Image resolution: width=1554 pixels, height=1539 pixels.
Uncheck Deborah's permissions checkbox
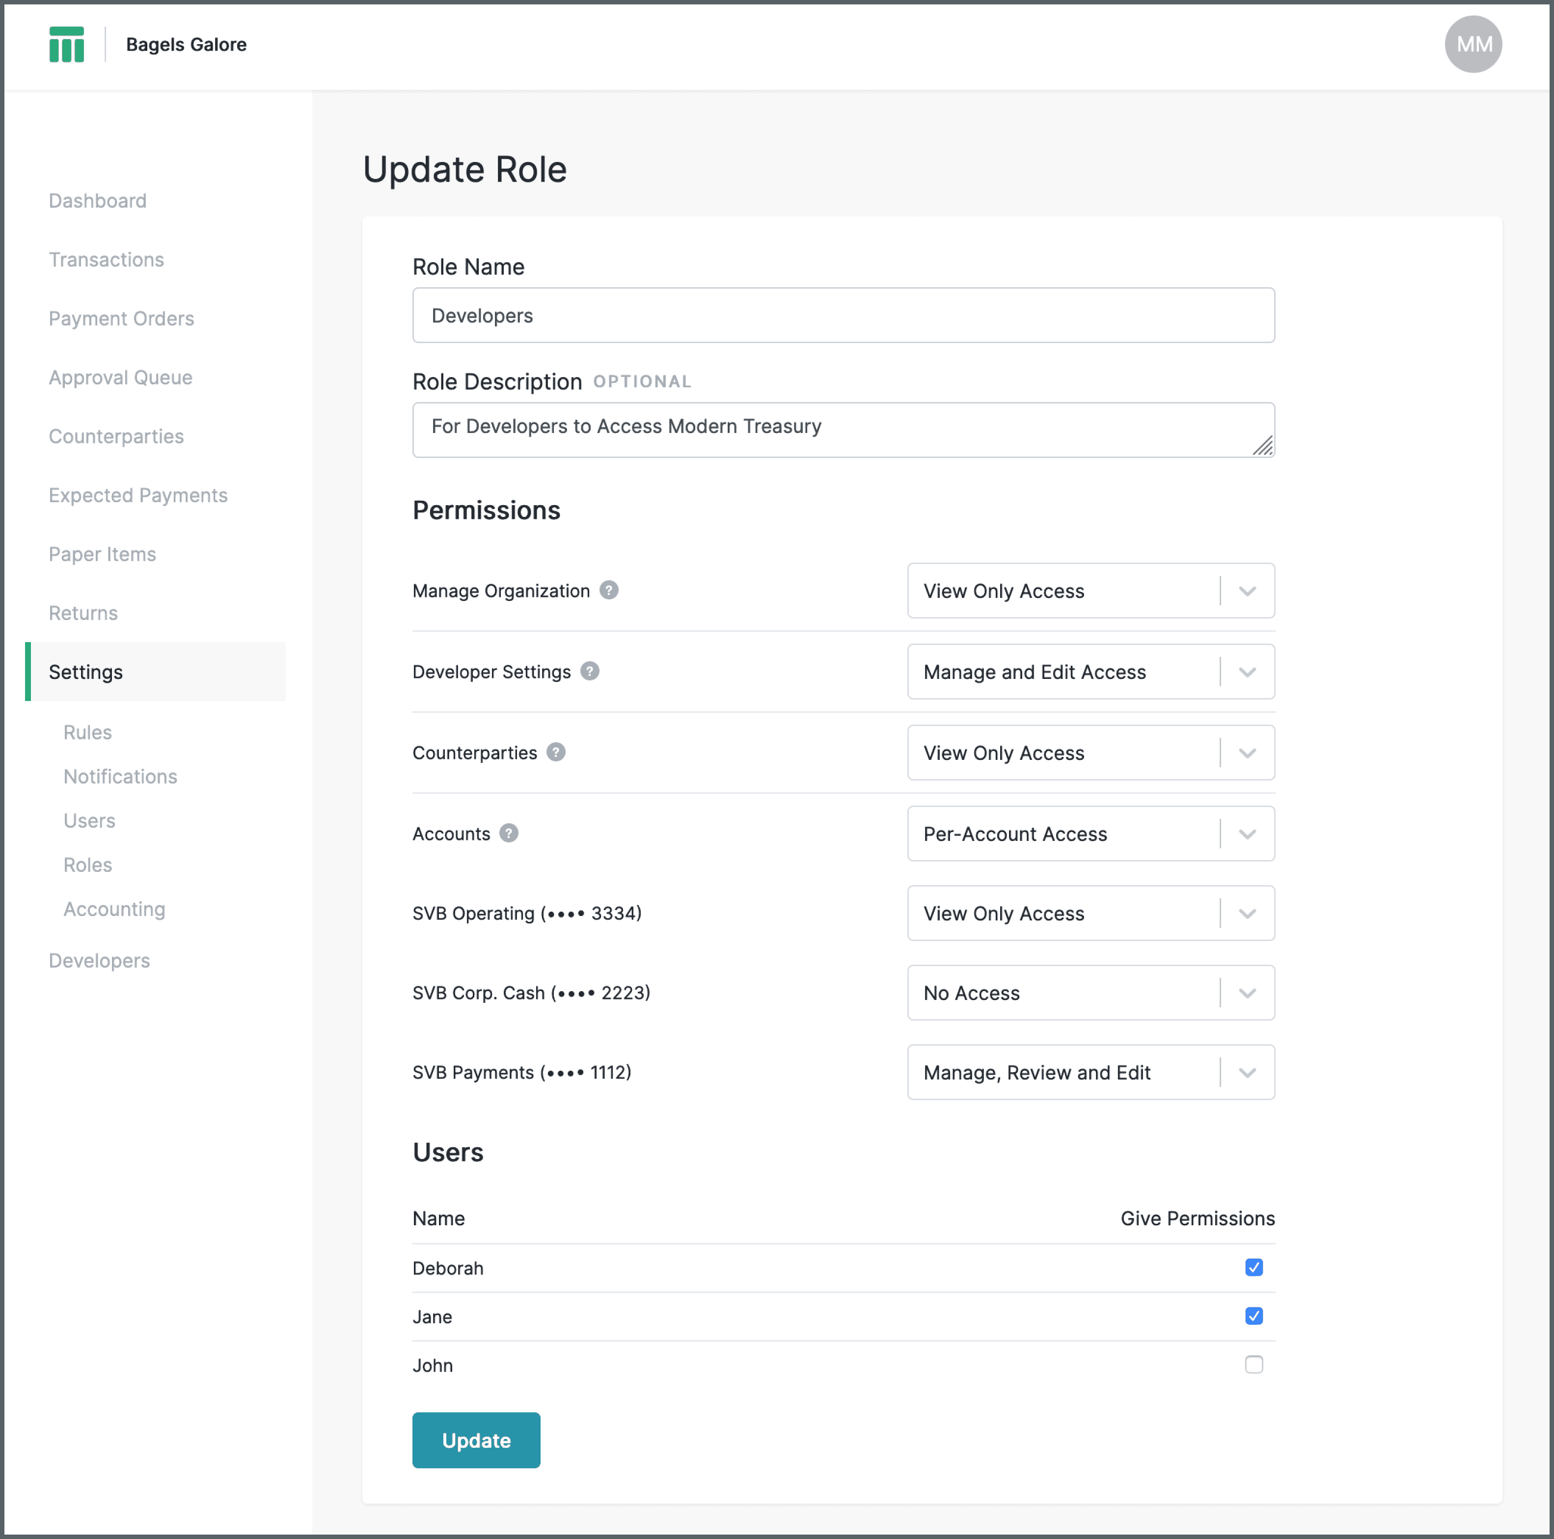point(1253,1267)
